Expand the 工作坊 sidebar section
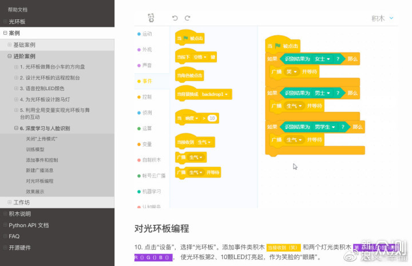The width and height of the screenshot is (412, 266). [x=9, y=203]
